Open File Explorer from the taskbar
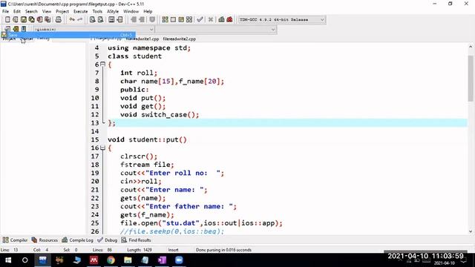 coord(128,260)
